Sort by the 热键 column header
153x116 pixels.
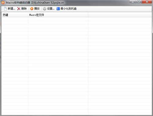click(x=15, y=15)
